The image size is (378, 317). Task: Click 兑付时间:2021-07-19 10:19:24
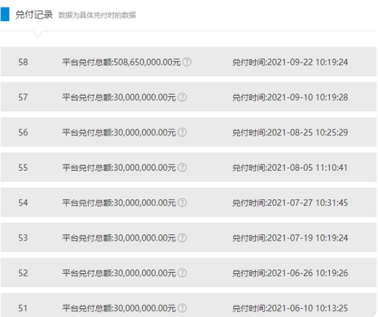click(290, 238)
